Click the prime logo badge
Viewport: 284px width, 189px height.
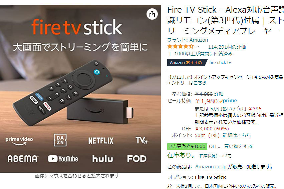(x=228, y=101)
